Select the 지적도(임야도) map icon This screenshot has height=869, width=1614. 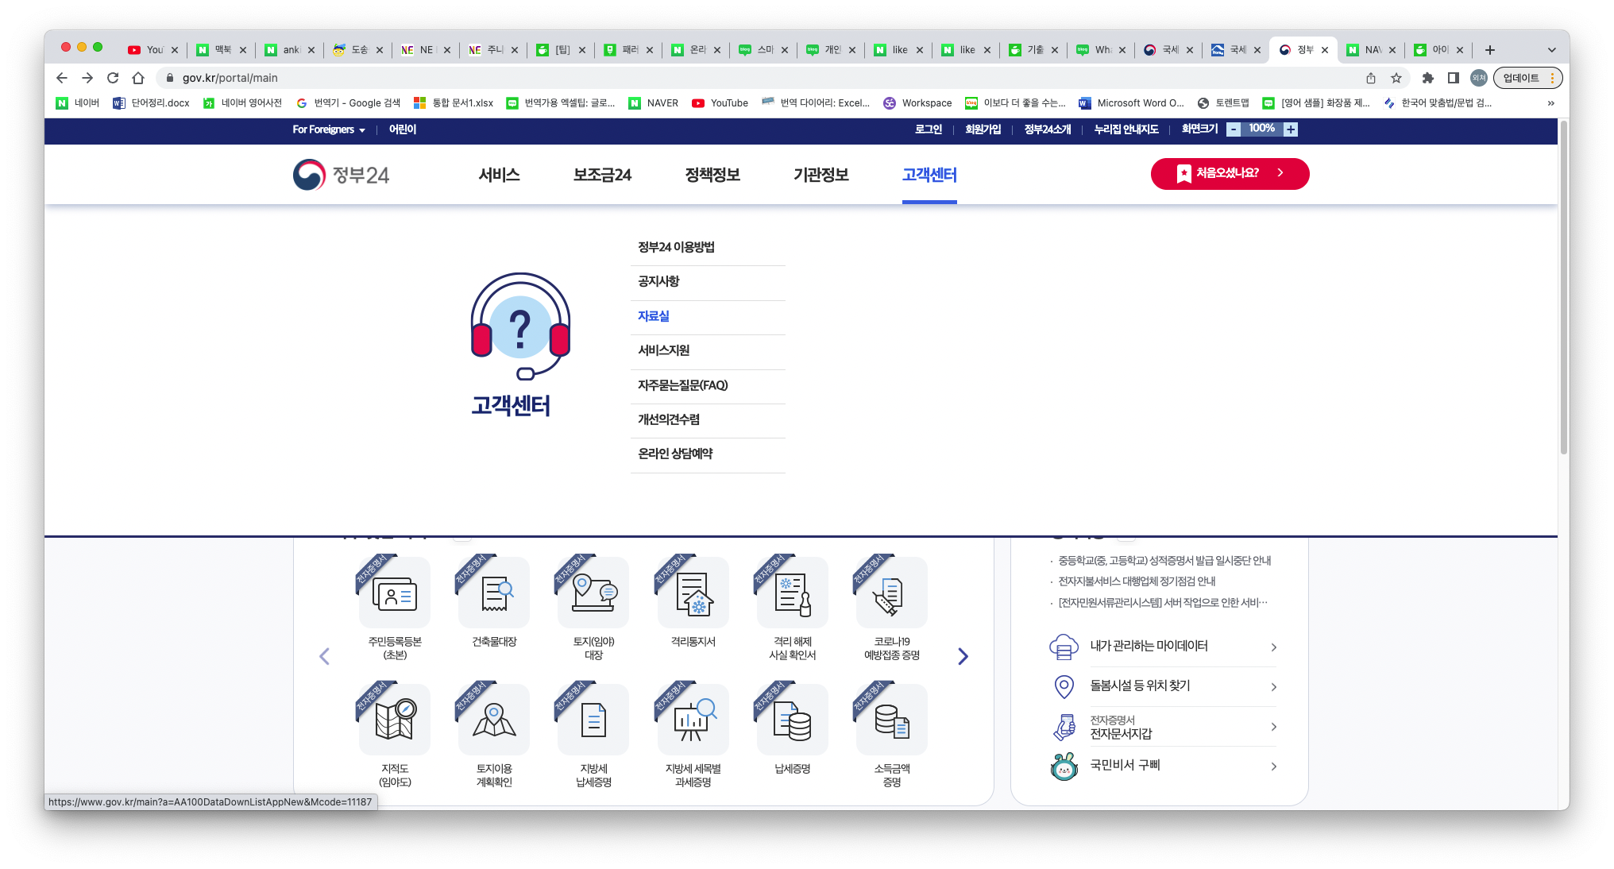[395, 720]
